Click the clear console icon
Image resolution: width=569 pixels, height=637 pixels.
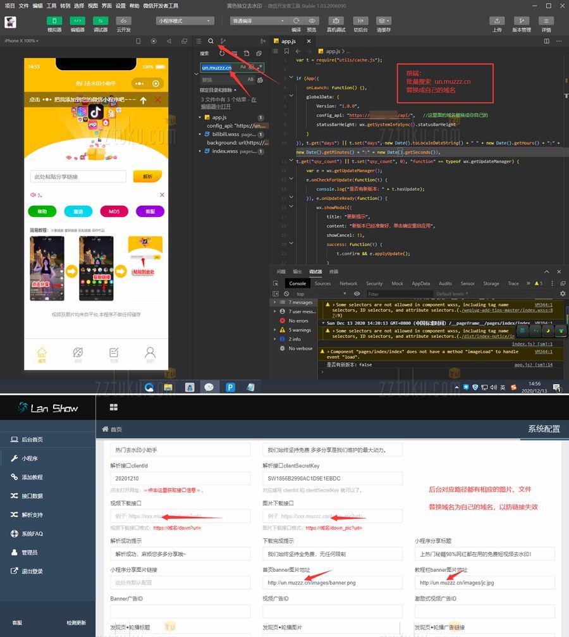coord(286,294)
